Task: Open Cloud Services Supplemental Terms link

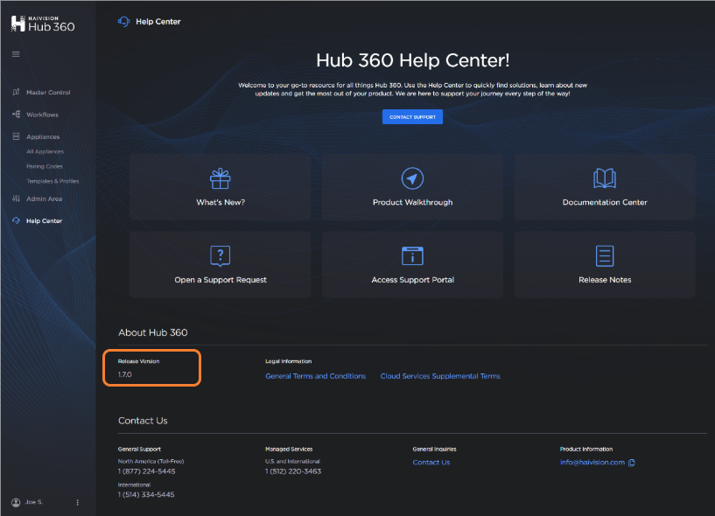Action: click(440, 376)
